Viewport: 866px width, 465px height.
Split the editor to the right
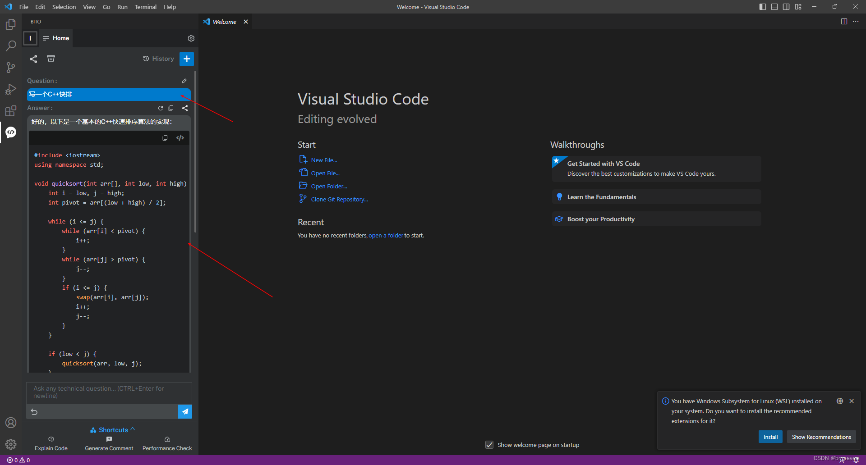[844, 22]
